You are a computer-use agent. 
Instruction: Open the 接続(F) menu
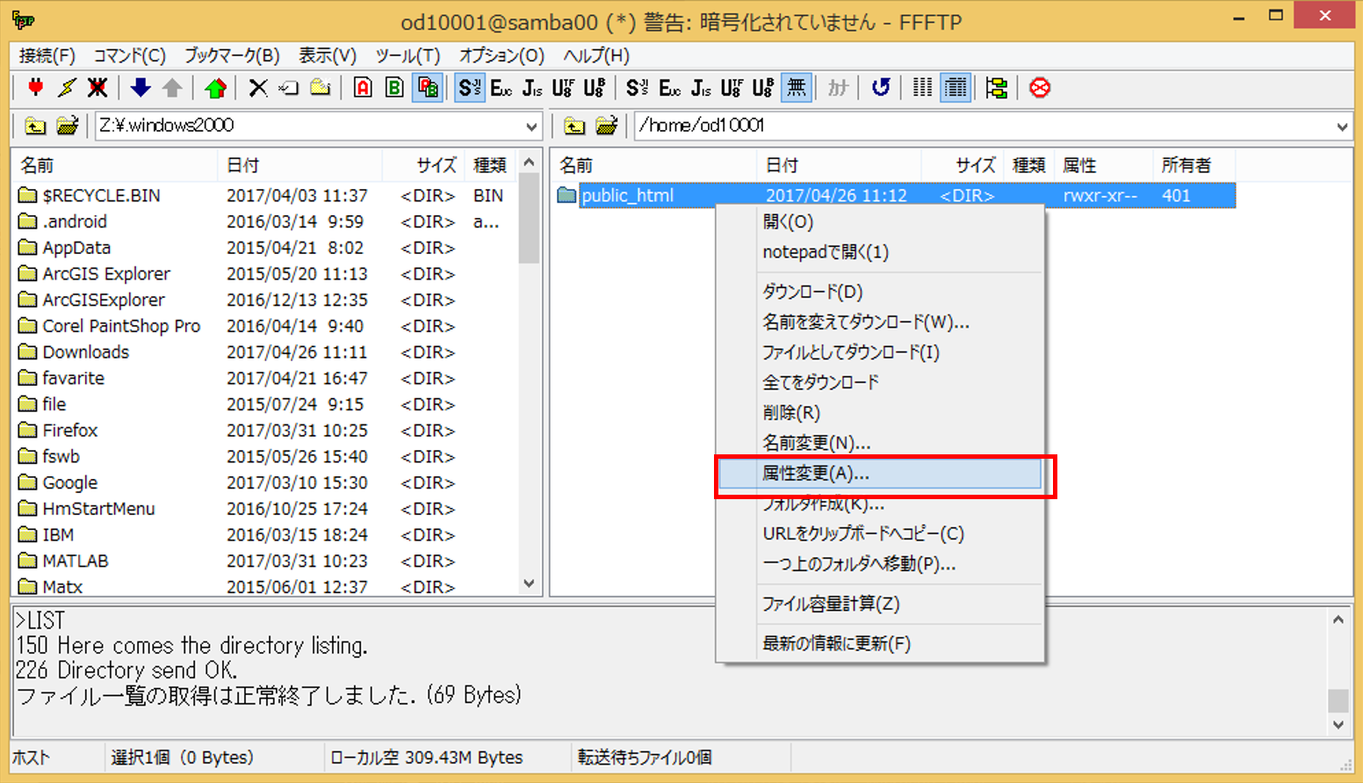(47, 55)
